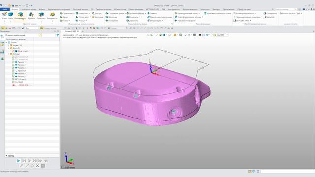315x177 pixels.
Task: Click the Фаска chamfer tool
Action: (x=64, y=17)
